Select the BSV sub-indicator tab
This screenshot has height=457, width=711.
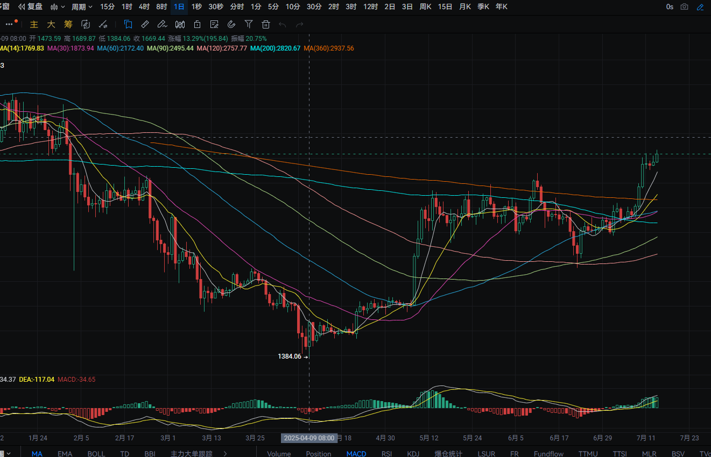click(x=678, y=454)
